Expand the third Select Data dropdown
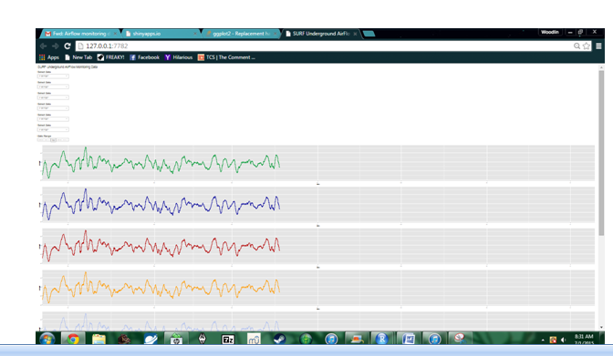The image size is (613, 356). 53,97
